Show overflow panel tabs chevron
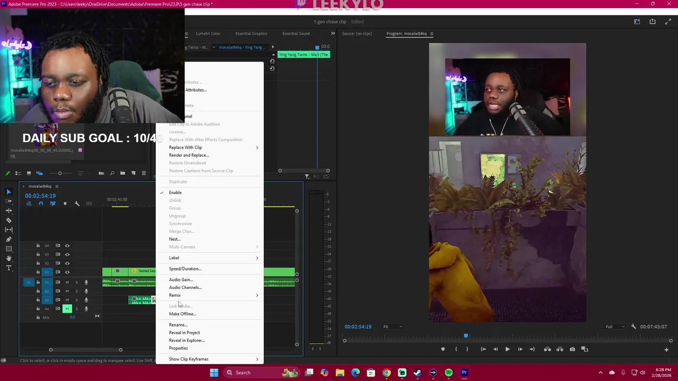This screenshot has width=678, height=381. point(333,33)
